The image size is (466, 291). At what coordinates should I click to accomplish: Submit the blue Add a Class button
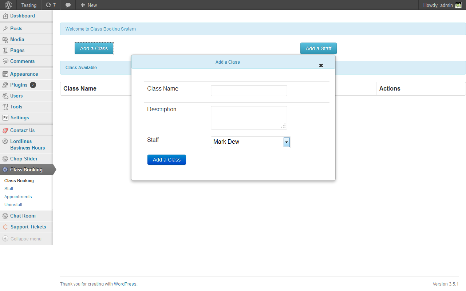tap(167, 160)
